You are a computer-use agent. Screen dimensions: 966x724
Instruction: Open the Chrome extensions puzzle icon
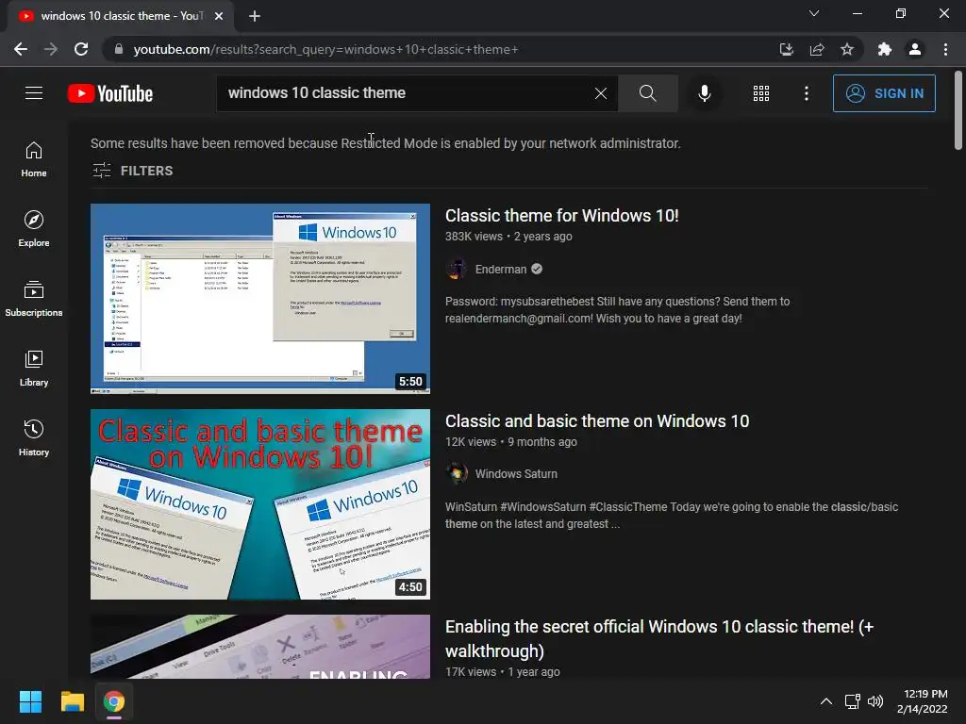885,49
